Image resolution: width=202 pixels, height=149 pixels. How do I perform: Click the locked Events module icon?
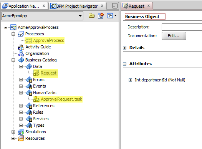(x=28, y=86)
